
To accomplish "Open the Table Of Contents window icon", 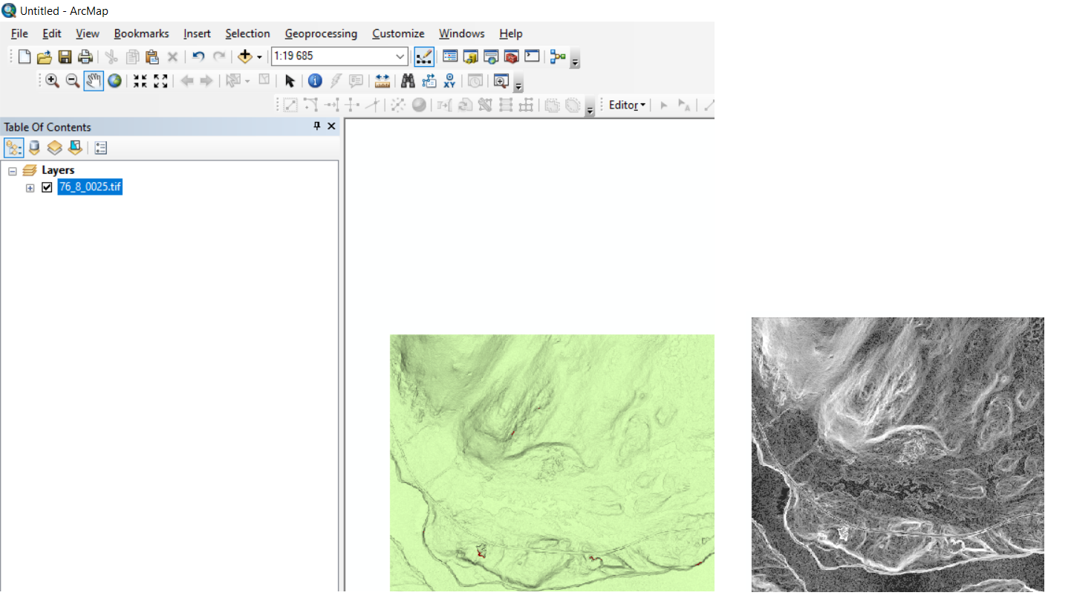I will 450,56.
